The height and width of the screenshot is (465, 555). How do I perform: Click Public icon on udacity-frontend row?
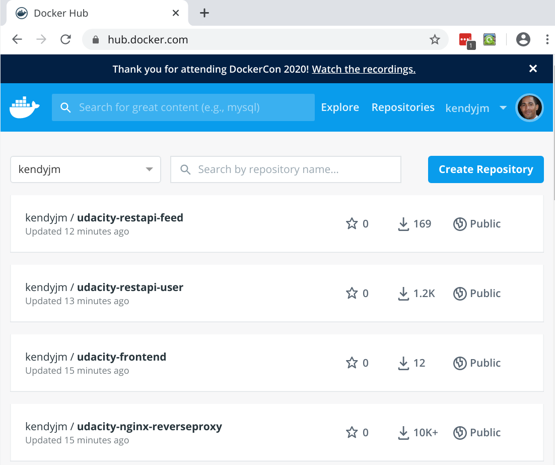tap(460, 363)
